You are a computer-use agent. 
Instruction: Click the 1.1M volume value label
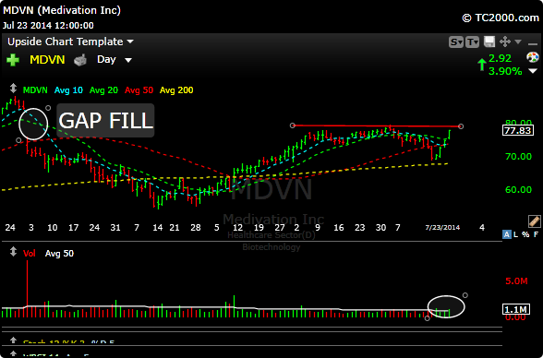pyautogui.click(x=516, y=309)
